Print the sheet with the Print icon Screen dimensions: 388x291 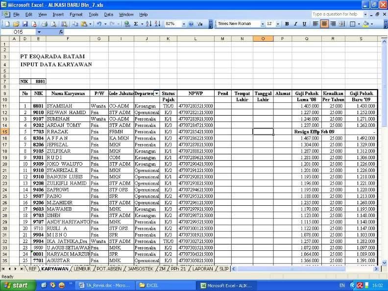[x=45, y=24]
